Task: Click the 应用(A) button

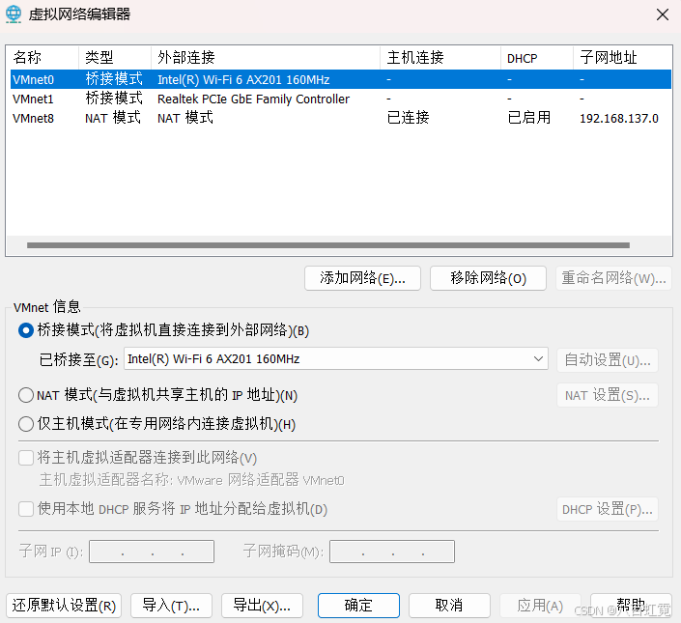Action: [540, 606]
